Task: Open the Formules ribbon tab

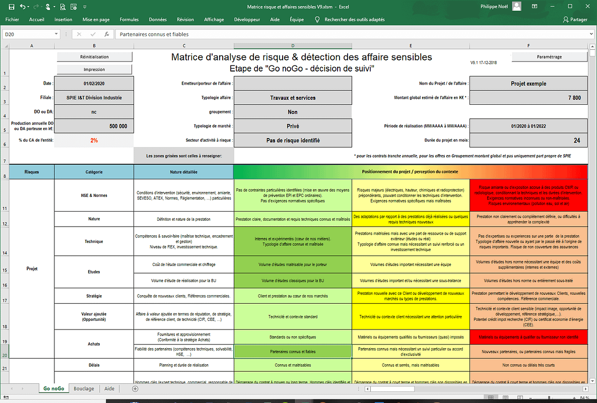Action: tap(129, 20)
